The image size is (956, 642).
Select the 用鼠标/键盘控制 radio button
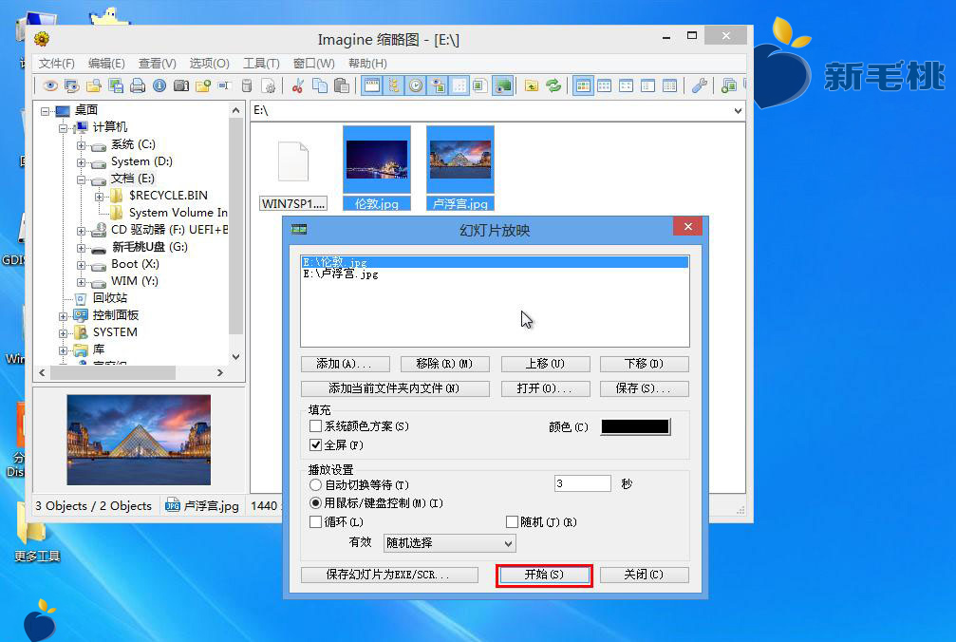coord(315,503)
